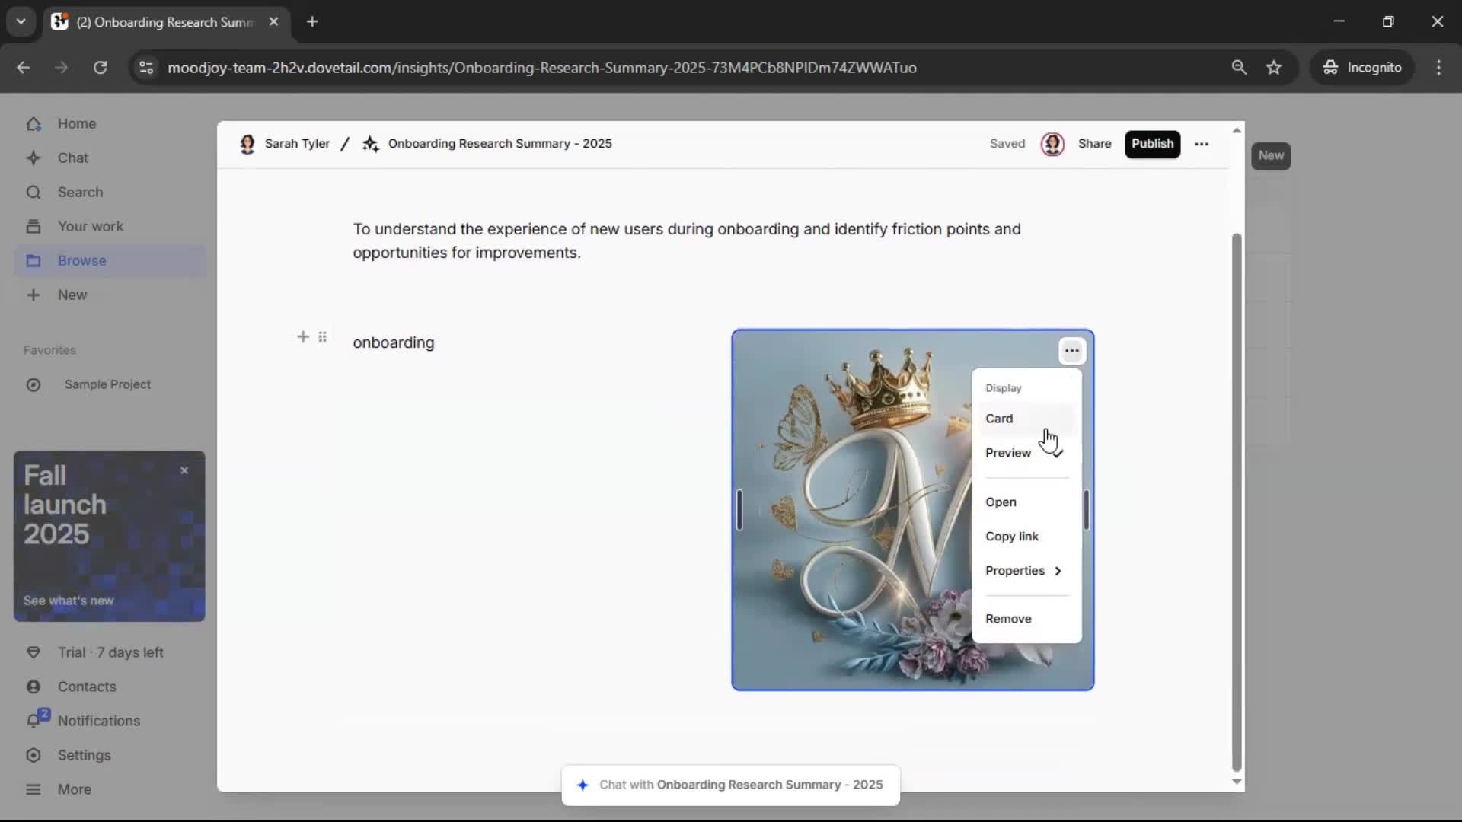Choose Copy link from the menu
1462x822 pixels.
[1011, 537]
